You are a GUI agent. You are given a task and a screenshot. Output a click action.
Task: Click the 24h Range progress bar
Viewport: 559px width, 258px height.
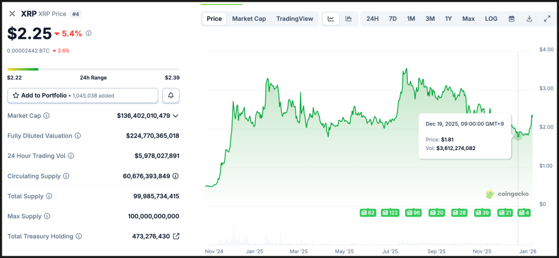93,69
